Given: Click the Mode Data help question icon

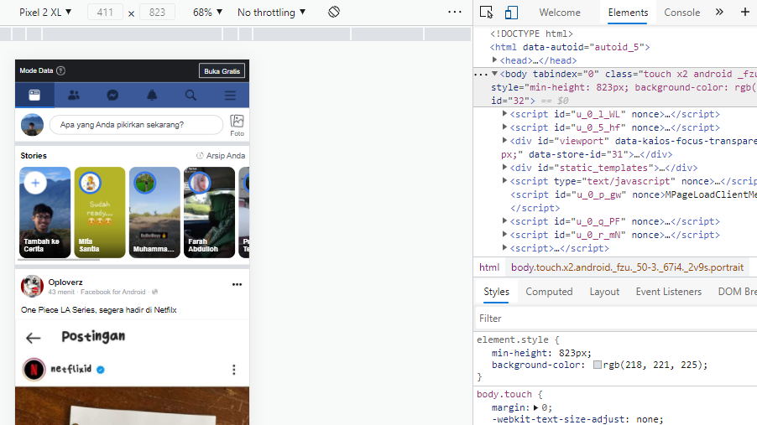Looking at the screenshot, I should 60,70.
